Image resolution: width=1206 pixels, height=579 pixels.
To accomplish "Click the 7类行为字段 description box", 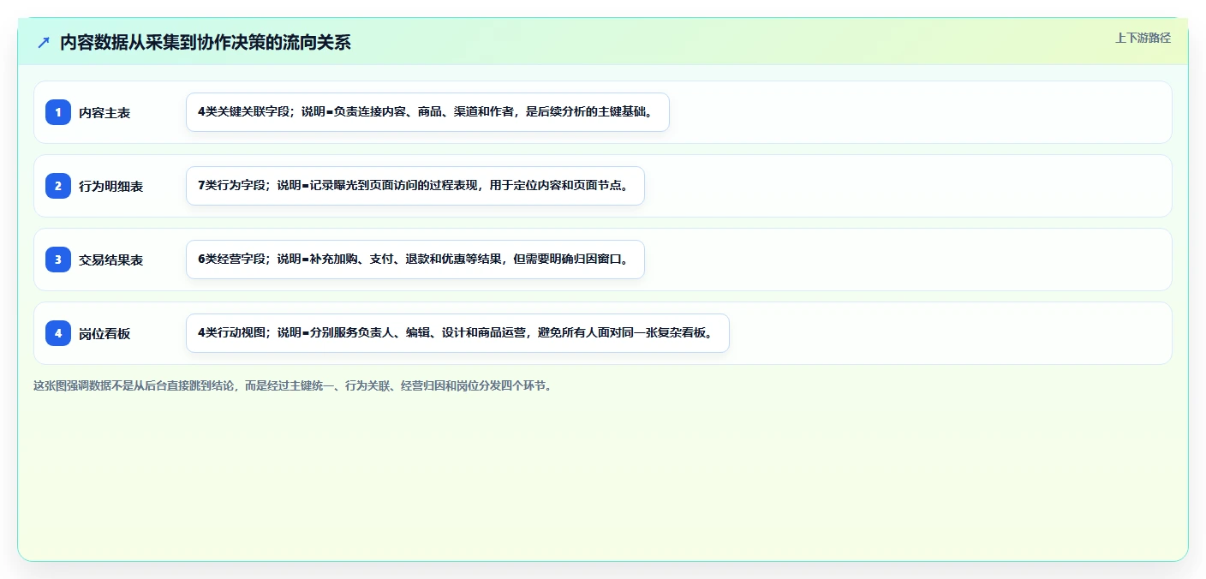I will coord(415,186).
